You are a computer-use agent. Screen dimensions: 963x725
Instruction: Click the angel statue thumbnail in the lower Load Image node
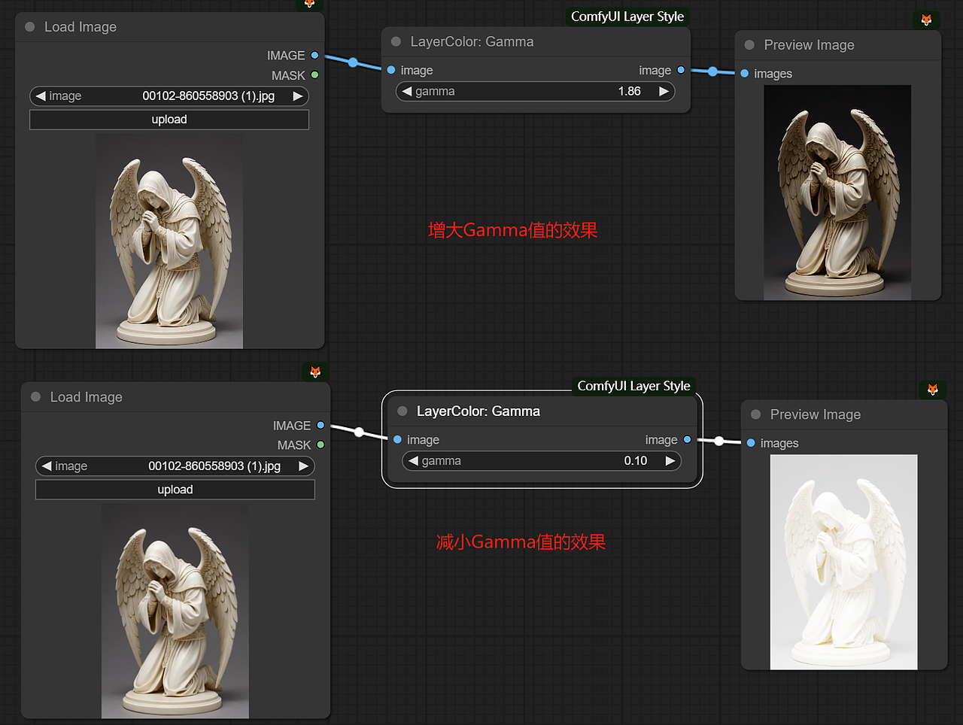click(x=175, y=611)
